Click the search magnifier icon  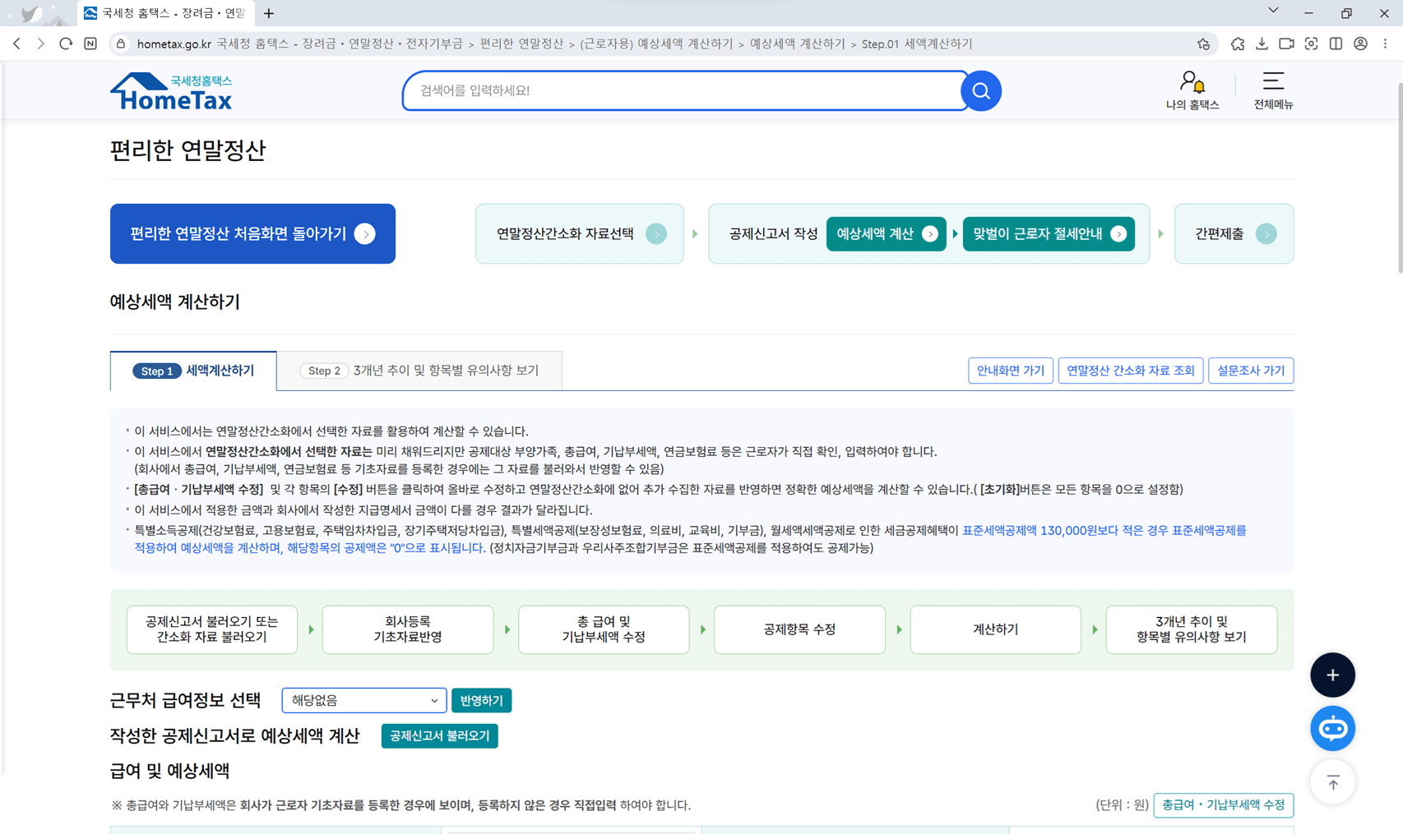point(980,90)
